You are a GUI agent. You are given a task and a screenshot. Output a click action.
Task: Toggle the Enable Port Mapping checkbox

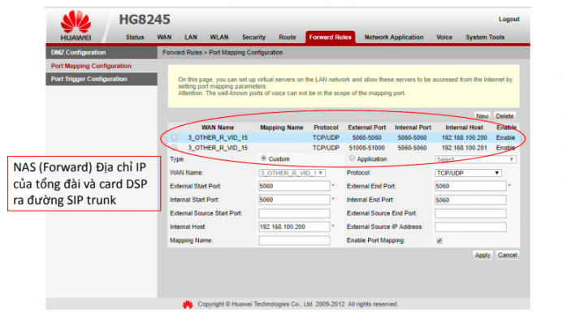click(439, 241)
